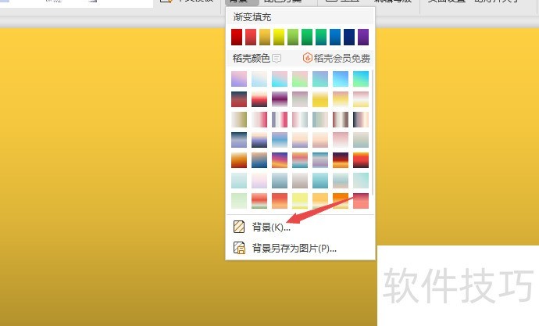Select the crimson-to-salmon-pink gradient swatch
This screenshot has height=326, width=539.
coord(361,200)
